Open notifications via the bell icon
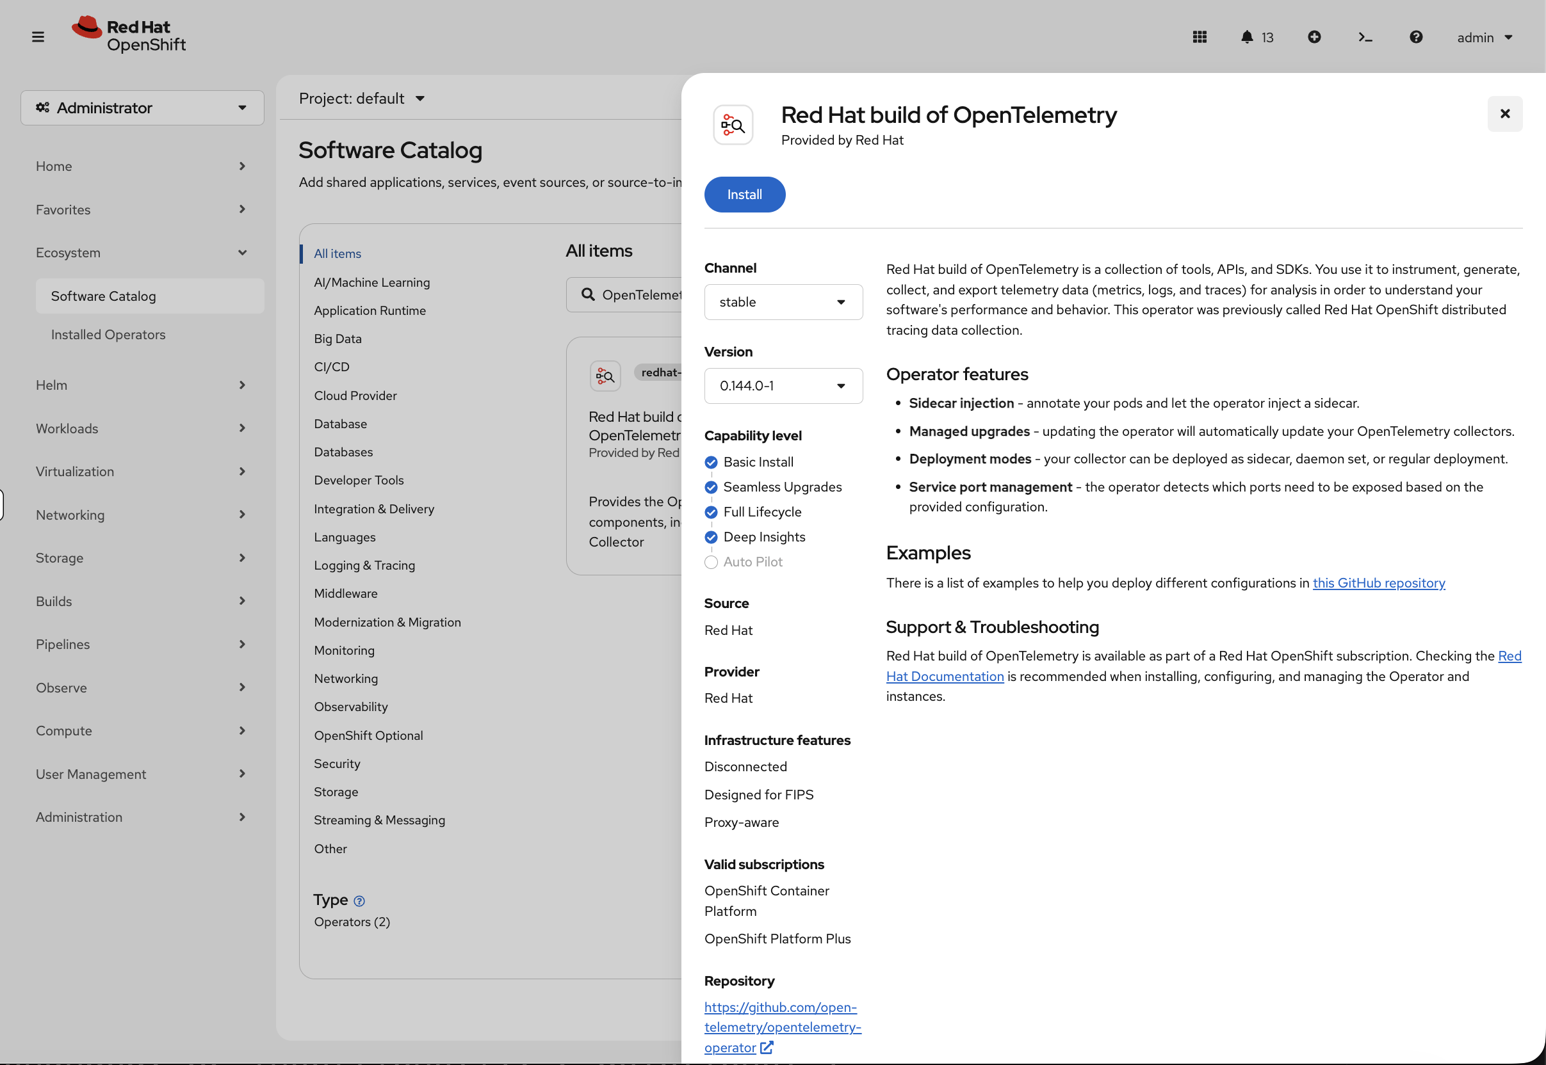The image size is (1546, 1065). click(x=1248, y=36)
